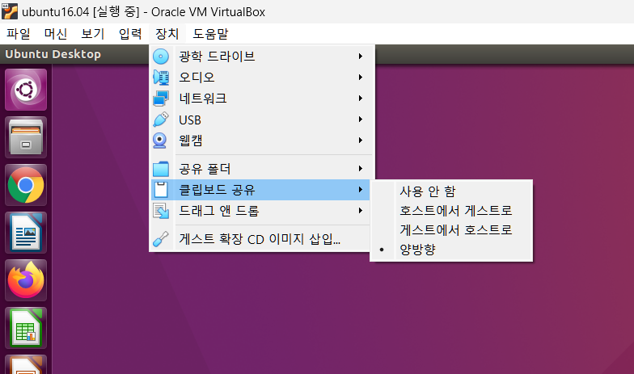Click the Ubuntu Desktop panel title
This screenshot has height=374, width=634.
(x=53, y=54)
